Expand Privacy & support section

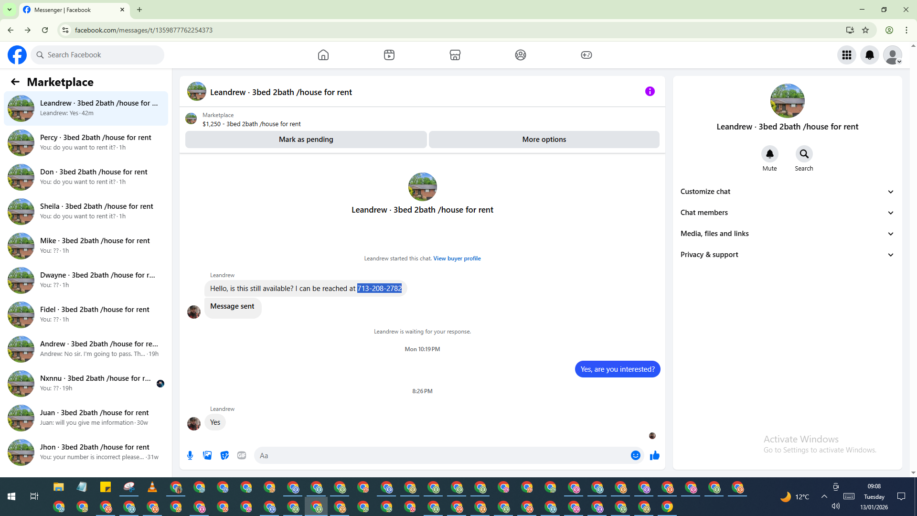[787, 255]
